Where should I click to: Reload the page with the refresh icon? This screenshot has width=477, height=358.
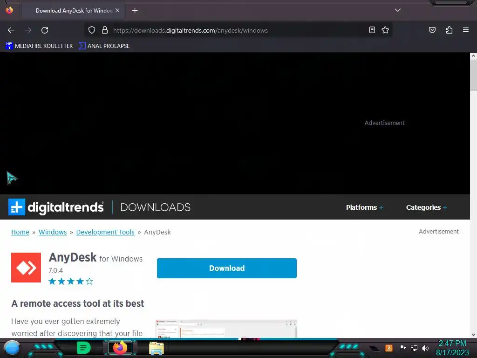pos(45,30)
